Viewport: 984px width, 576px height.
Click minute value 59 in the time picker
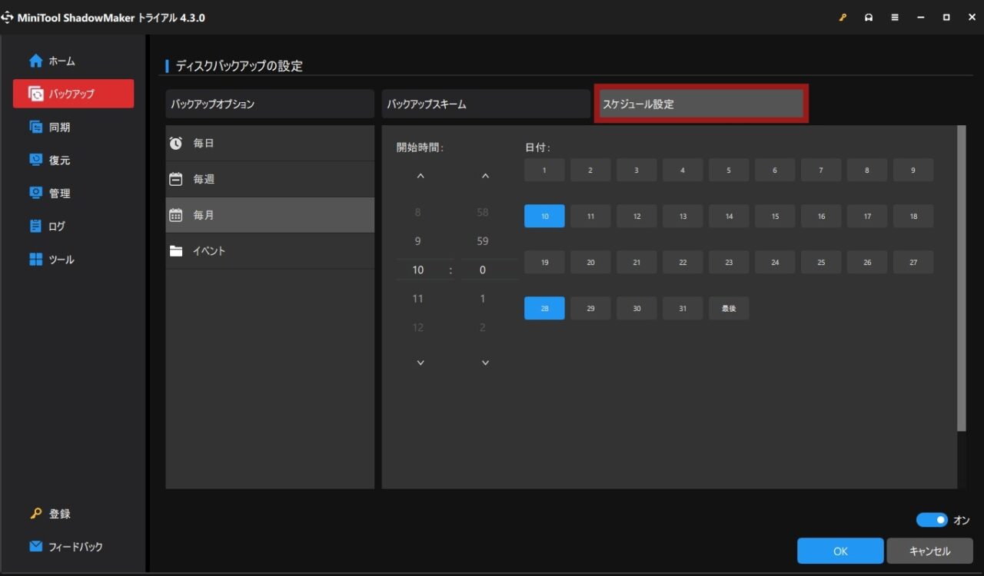[483, 241]
